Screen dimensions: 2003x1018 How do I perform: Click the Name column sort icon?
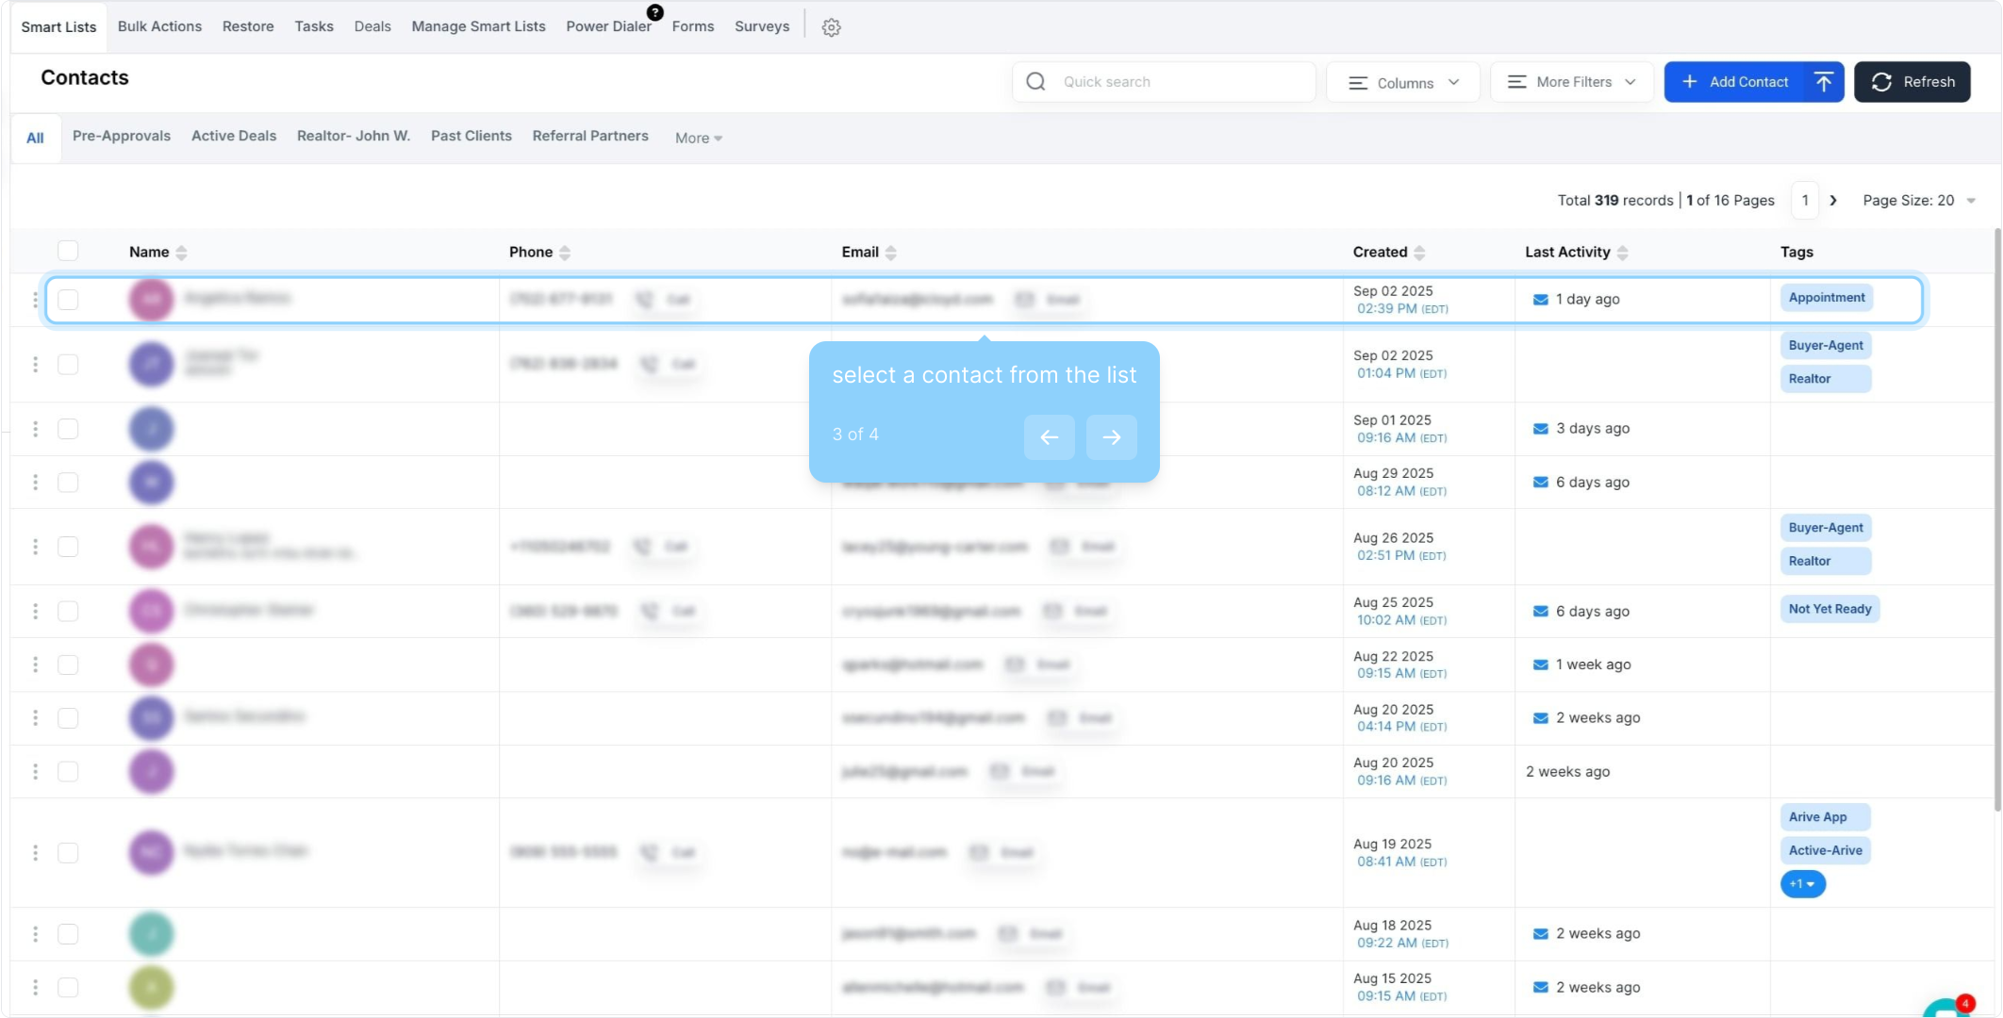(182, 253)
